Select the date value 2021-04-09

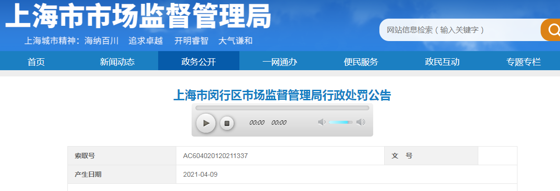click(200, 175)
